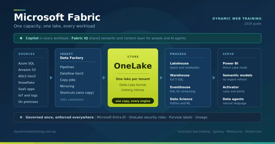This screenshot has height=144, width=275.
Task: Click the "INGEST" heading
Action: pyautogui.click(x=67, y=54)
